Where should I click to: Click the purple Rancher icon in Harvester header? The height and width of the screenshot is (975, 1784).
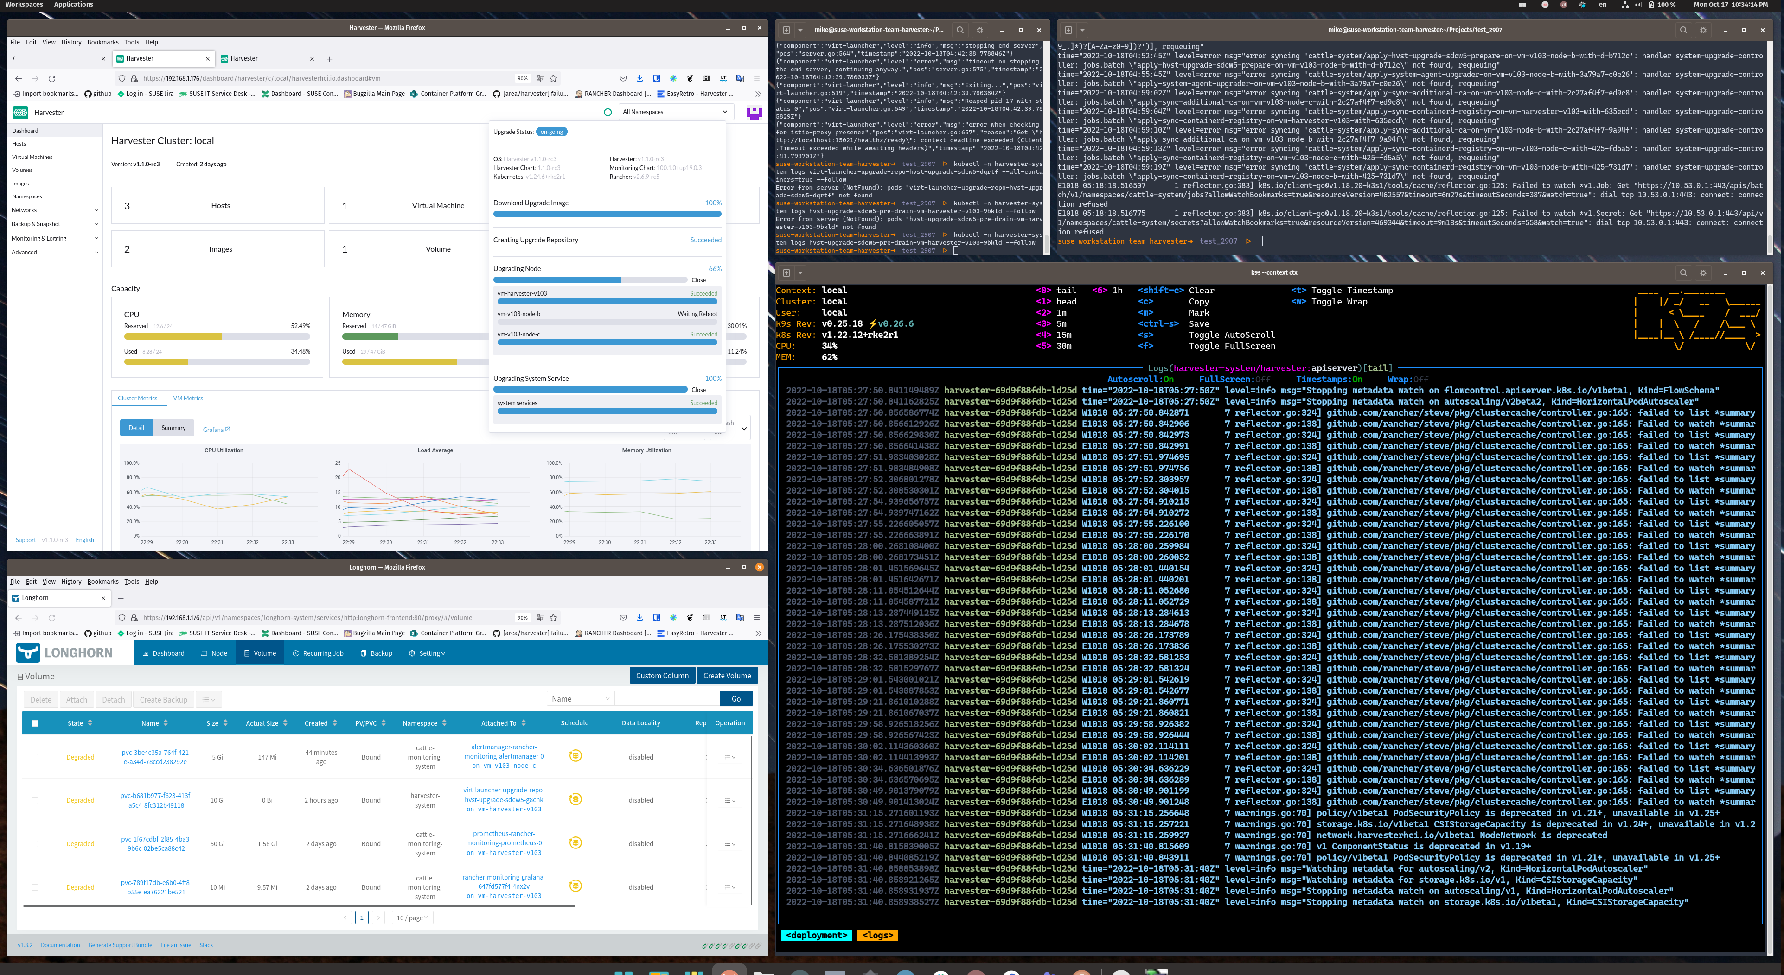[x=752, y=112]
